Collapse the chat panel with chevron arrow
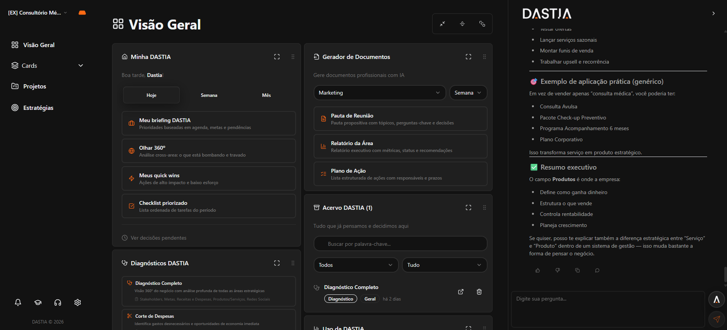727x330 pixels. pos(714,13)
